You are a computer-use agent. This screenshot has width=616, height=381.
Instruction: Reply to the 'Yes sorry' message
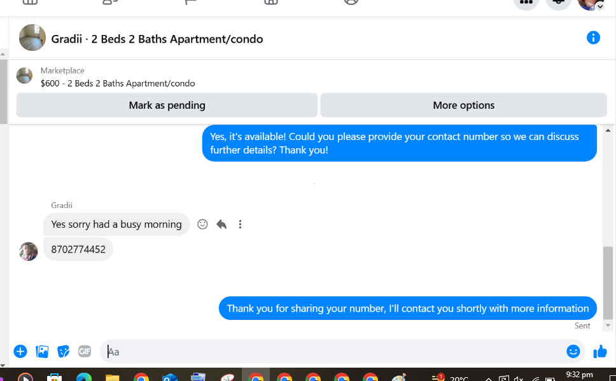221,225
